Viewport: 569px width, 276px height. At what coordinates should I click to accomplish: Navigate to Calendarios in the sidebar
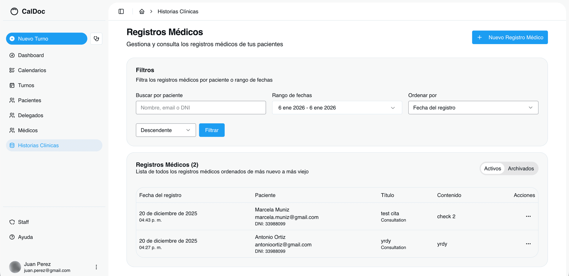click(32, 70)
